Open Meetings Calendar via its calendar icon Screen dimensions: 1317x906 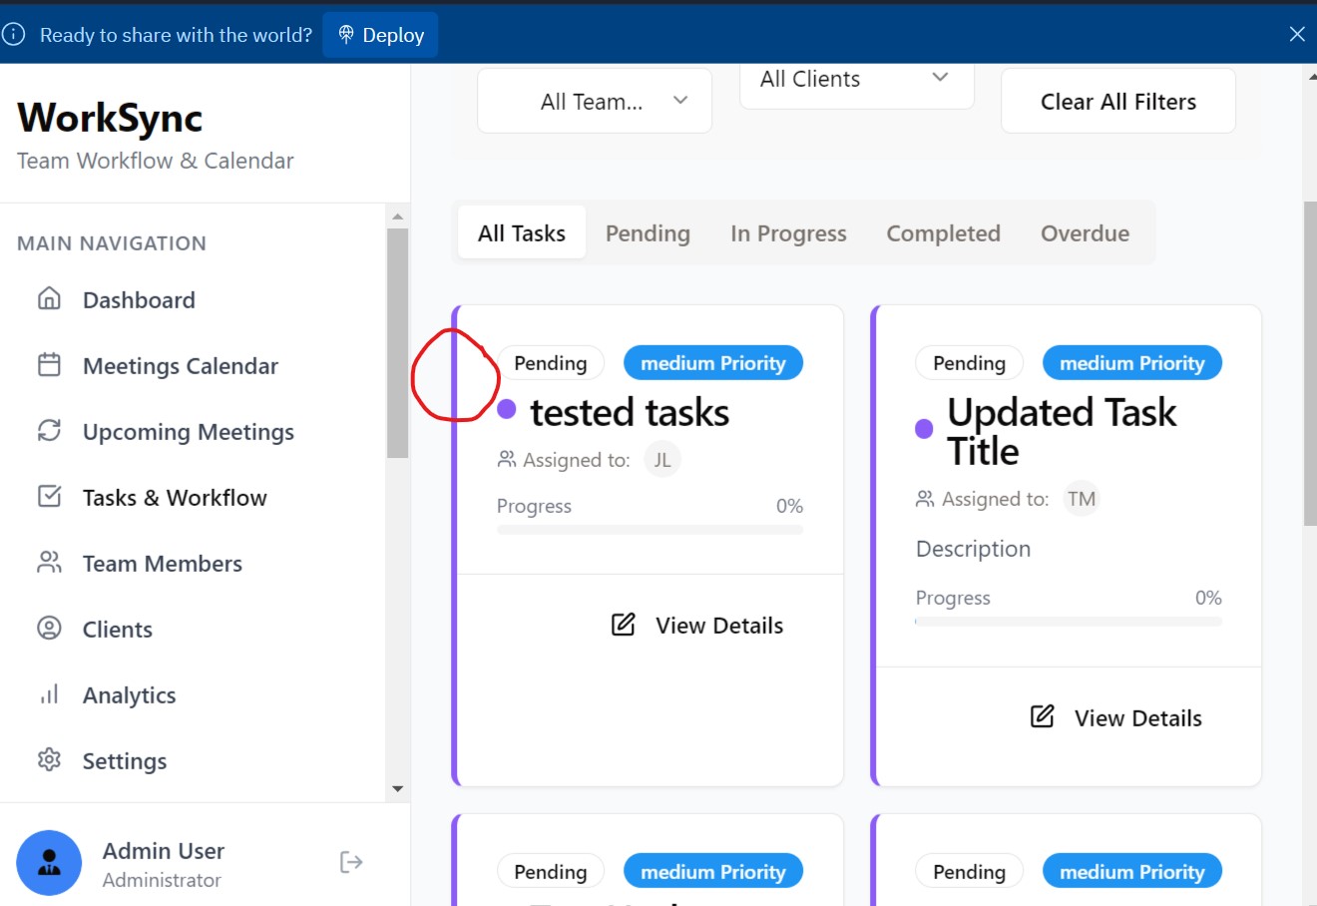click(49, 364)
